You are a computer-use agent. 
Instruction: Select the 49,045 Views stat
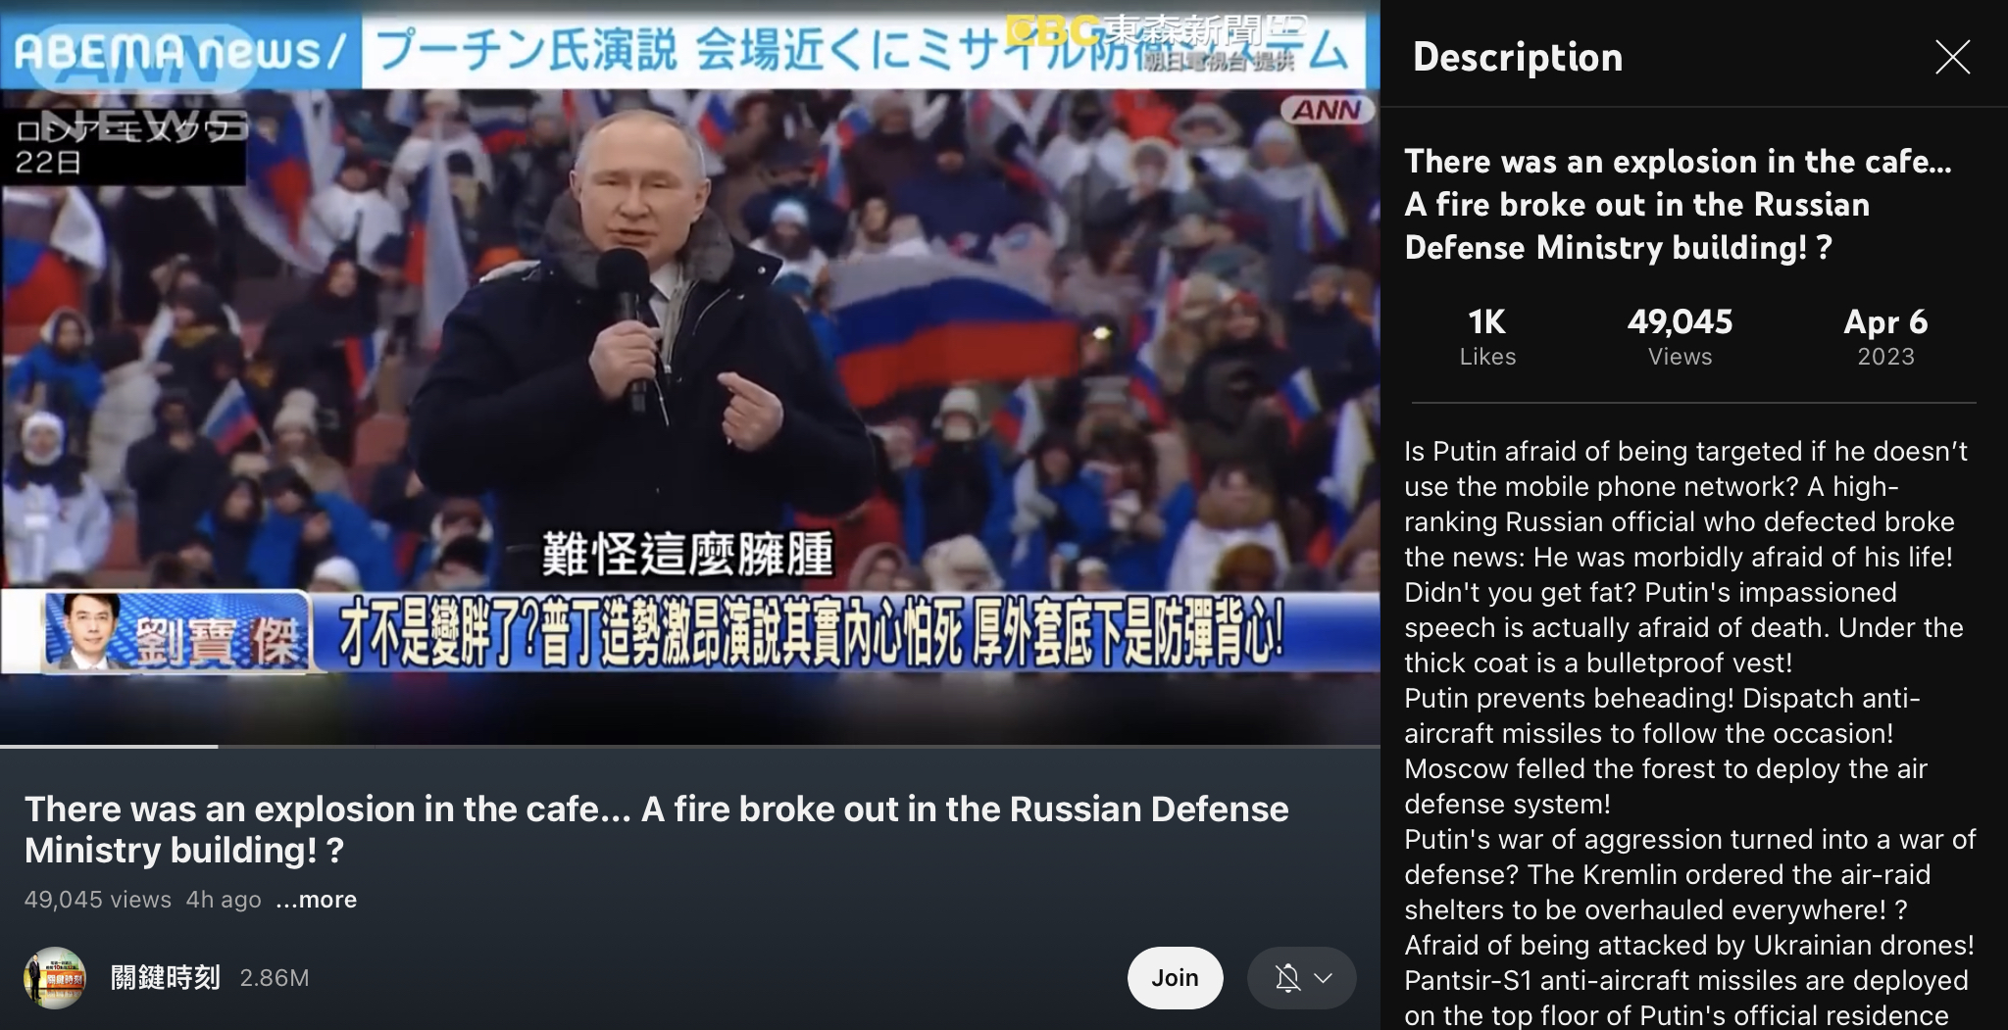[1680, 336]
